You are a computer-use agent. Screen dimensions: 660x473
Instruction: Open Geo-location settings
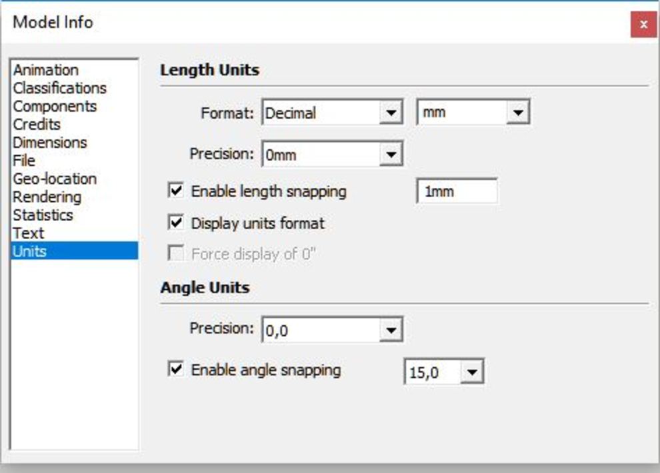(x=55, y=179)
